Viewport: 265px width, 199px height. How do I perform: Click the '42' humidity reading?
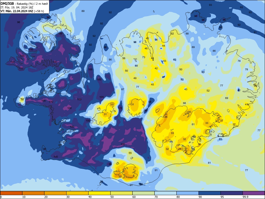[156, 68]
